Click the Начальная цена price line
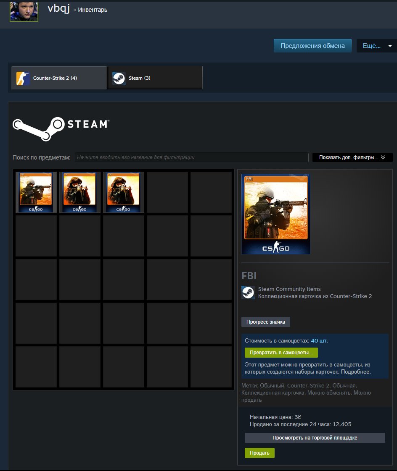397x471 pixels. point(275,417)
